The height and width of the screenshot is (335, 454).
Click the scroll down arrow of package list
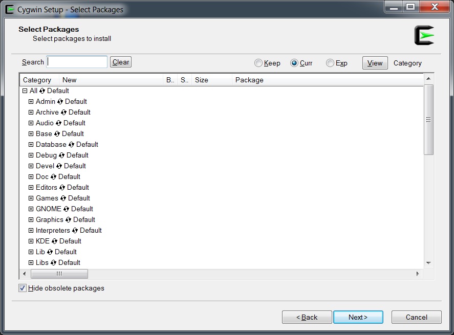click(x=428, y=263)
